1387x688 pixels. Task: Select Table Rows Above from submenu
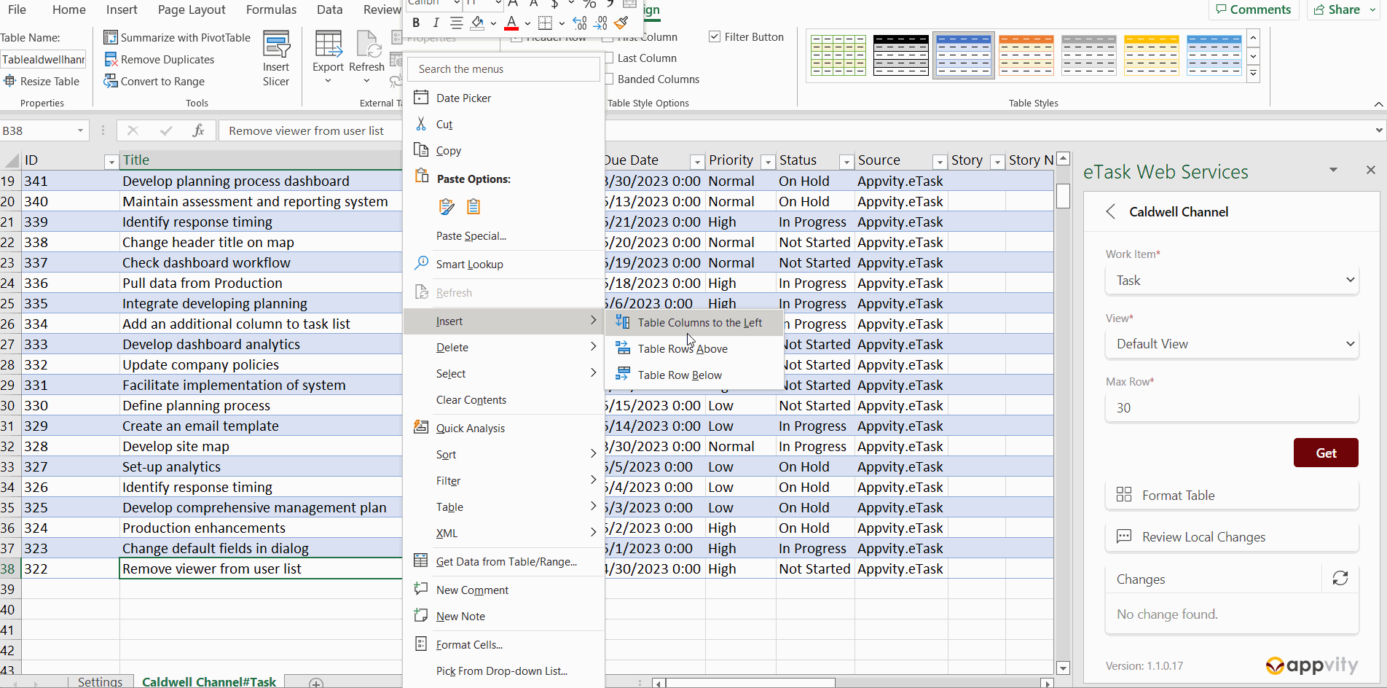click(682, 349)
